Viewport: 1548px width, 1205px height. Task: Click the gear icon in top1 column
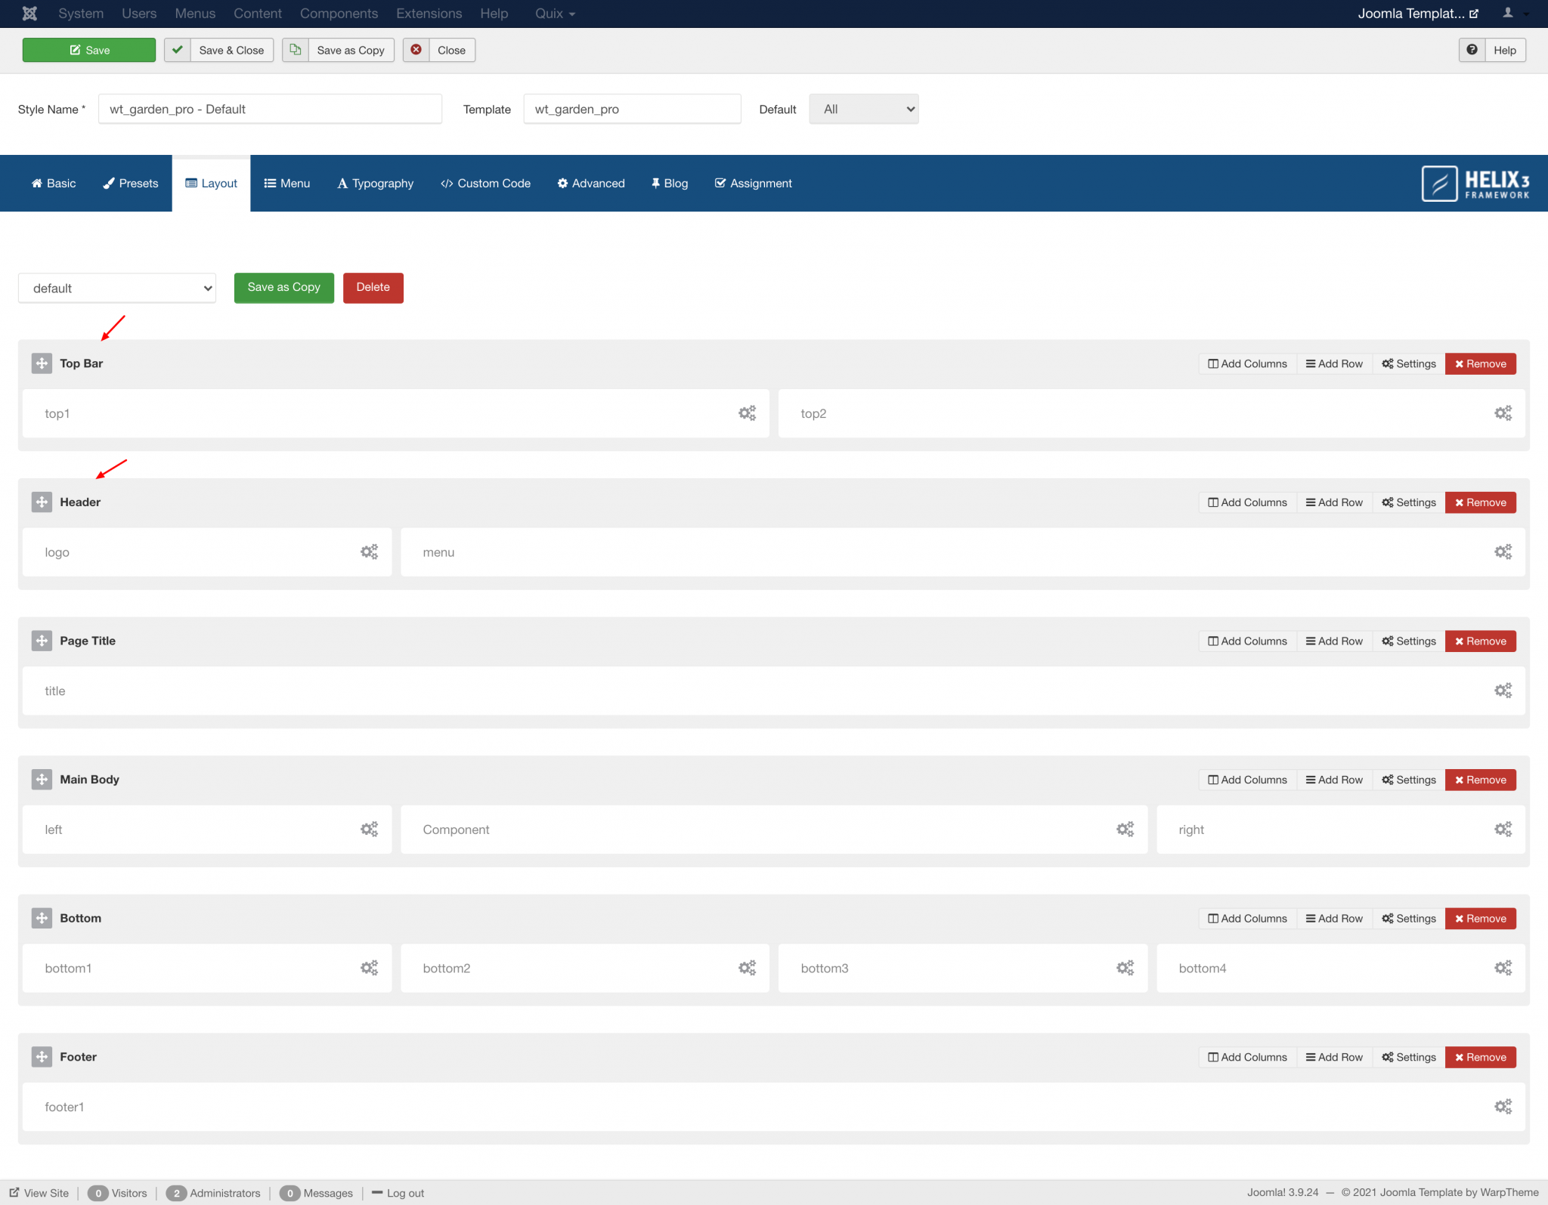[x=747, y=413]
